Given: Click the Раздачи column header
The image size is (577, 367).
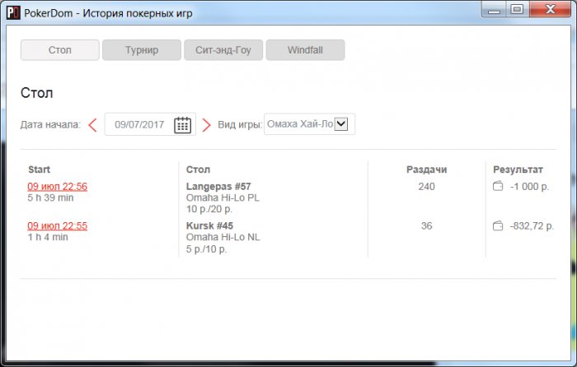Looking at the screenshot, I should [x=426, y=170].
